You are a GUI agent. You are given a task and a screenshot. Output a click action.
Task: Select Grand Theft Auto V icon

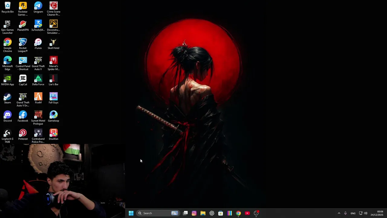pyautogui.click(x=38, y=63)
